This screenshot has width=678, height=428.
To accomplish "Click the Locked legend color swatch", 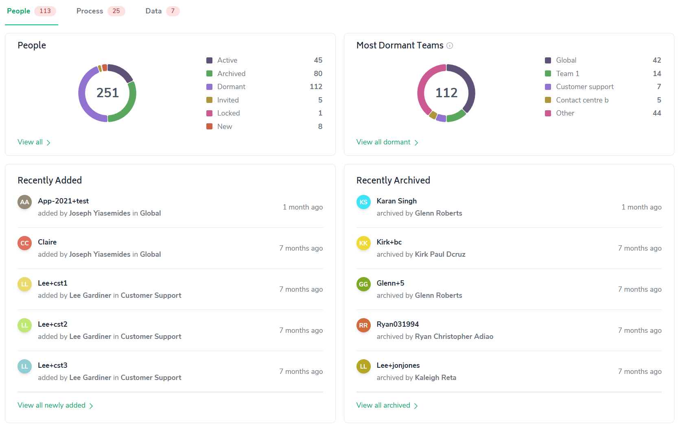I will 210,113.
